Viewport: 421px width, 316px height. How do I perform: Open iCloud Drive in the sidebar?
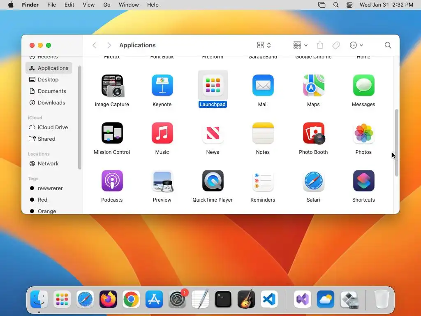pos(49,127)
